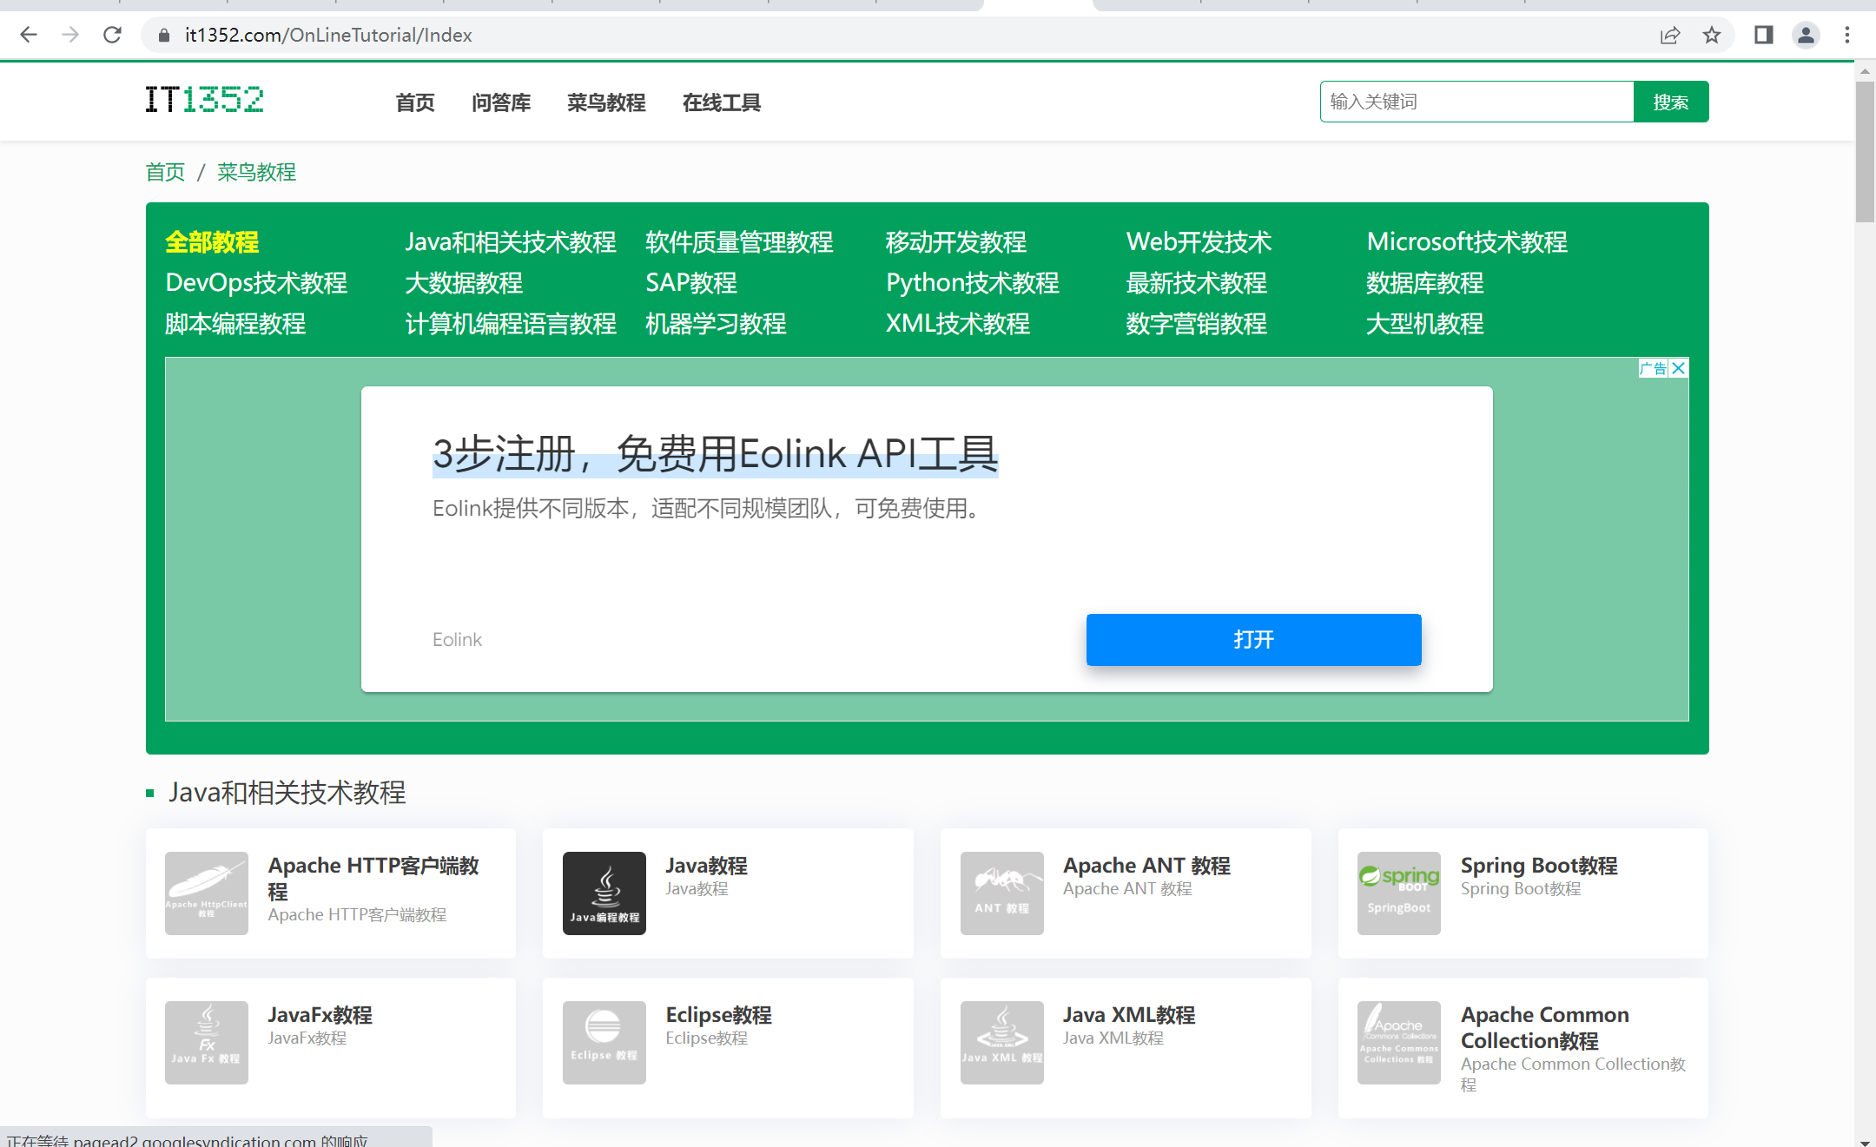Open the user profile avatar icon
The width and height of the screenshot is (1876, 1147).
1806,35
